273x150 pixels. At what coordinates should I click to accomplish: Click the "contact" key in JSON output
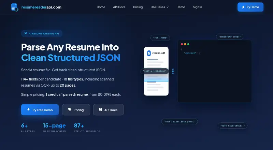tap(191, 53)
